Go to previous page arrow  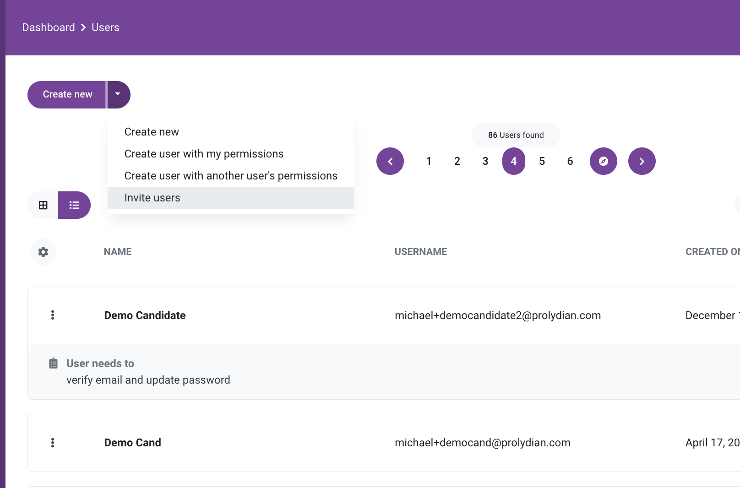(390, 161)
